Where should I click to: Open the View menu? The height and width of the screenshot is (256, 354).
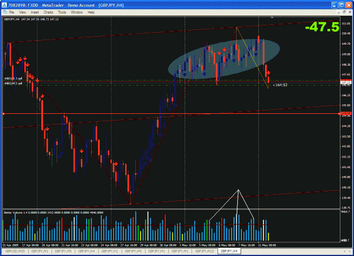[x=22, y=12]
